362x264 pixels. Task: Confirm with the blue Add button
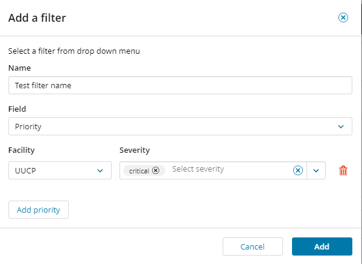pyautogui.click(x=322, y=246)
